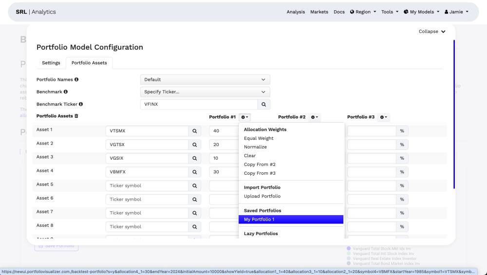This screenshot has width=487, height=275.
Task: Click the empty Asset 7 ticker symbol field
Action: [147, 213]
